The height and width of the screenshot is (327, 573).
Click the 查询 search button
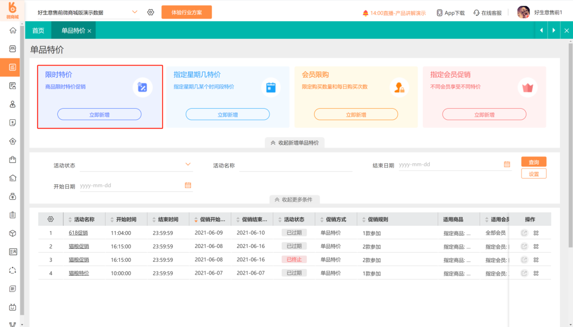tap(534, 162)
